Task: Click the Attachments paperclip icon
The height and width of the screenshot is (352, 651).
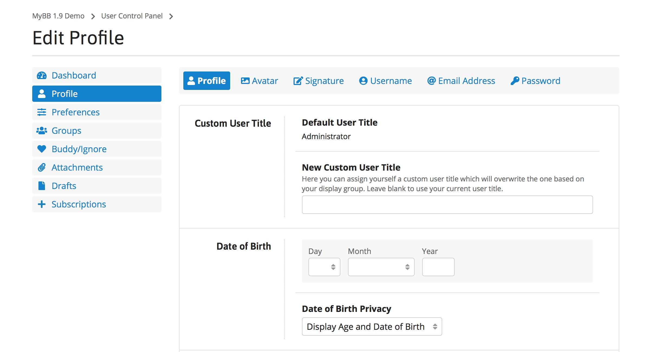Action: click(42, 167)
